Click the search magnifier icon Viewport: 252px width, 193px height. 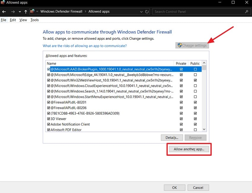click(x=247, y=12)
